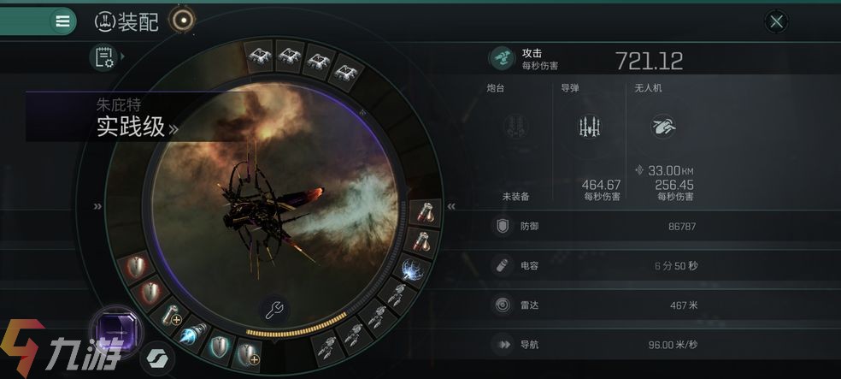Toggle the round target icon beside 装配
This screenshot has width=841, height=379.
(183, 21)
